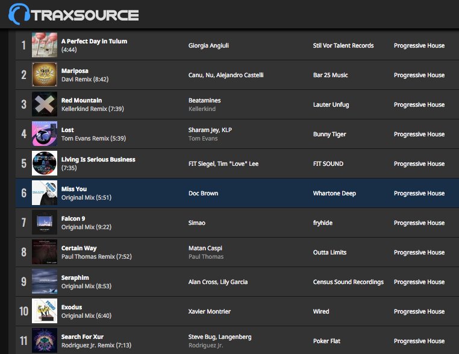The height and width of the screenshot is (354, 459).
Task: View artists Alan Cross, Lily Garcia
Action: click(218, 282)
